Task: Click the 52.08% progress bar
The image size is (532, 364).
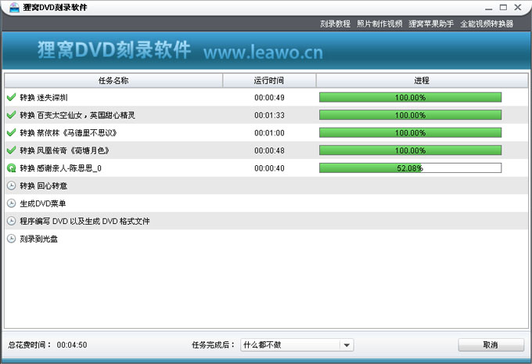Action: pyautogui.click(x=410, y=168)
